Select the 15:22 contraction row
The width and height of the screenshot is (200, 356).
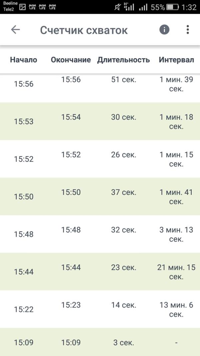point(100,309)
